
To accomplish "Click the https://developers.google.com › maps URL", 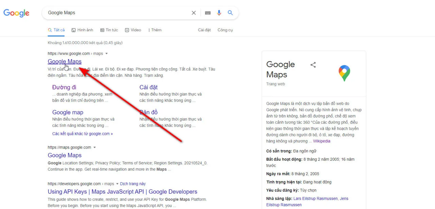I will (x=81, y=184).
